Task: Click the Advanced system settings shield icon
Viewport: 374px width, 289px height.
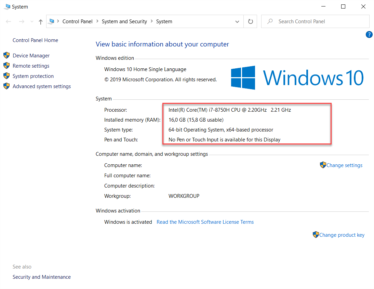Action: [7, 86]
